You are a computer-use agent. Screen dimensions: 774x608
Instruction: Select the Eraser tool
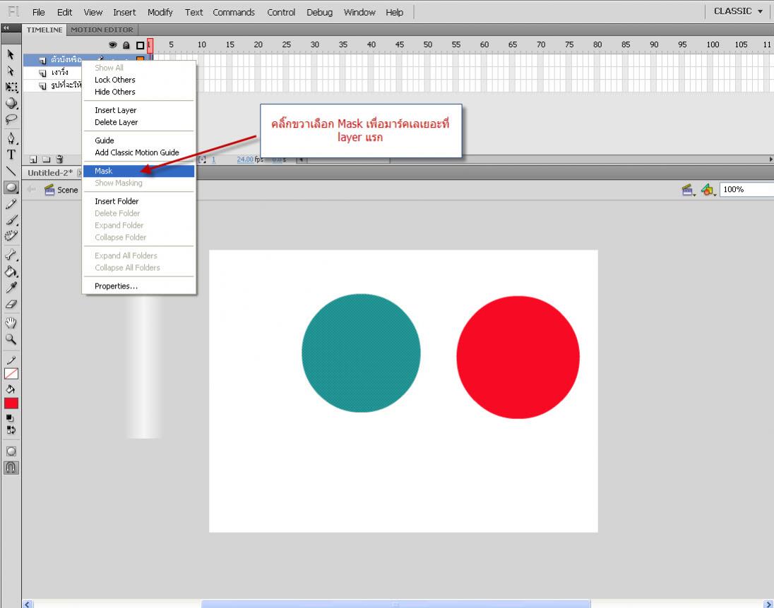pos(11,305)
